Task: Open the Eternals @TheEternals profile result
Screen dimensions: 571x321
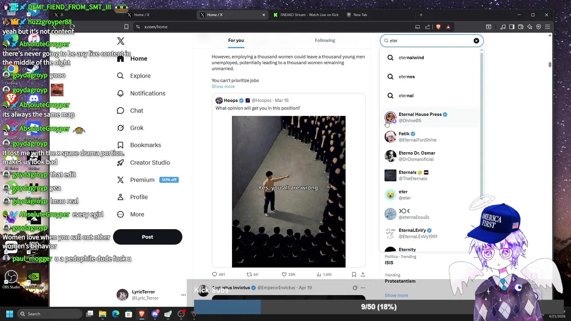Action: pos(430,175)
